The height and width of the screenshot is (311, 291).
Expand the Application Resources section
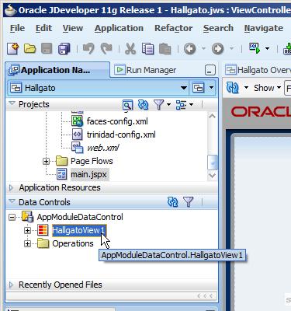click(x=11, y=187)
